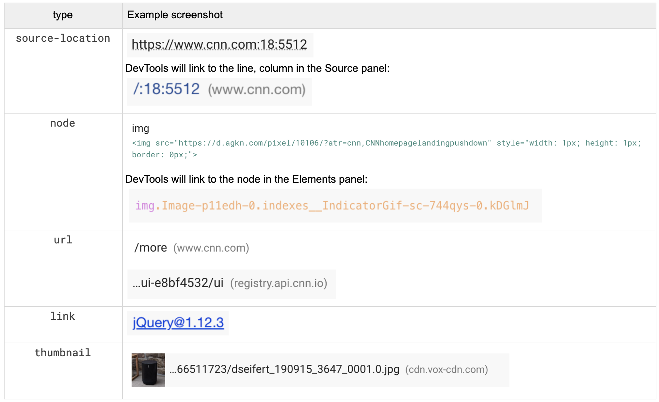Click the source-location type cell
This screenshot has height=402, width=659.
click(x=63, y=39)
